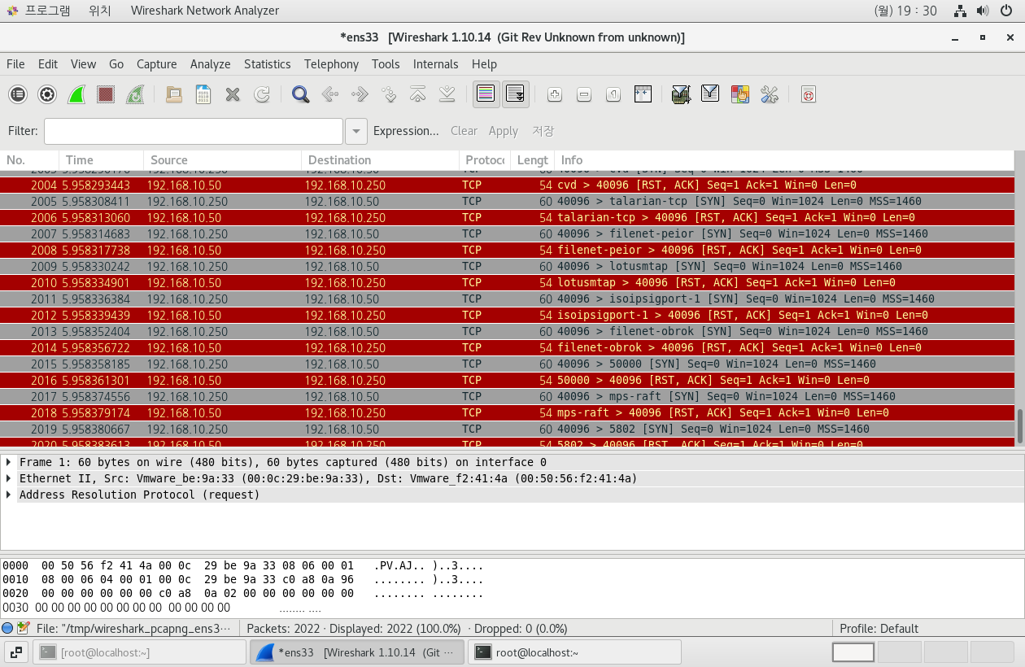The image size is (1025, 667).
Task: Open the Internals menu
Action: coord(436,64)
